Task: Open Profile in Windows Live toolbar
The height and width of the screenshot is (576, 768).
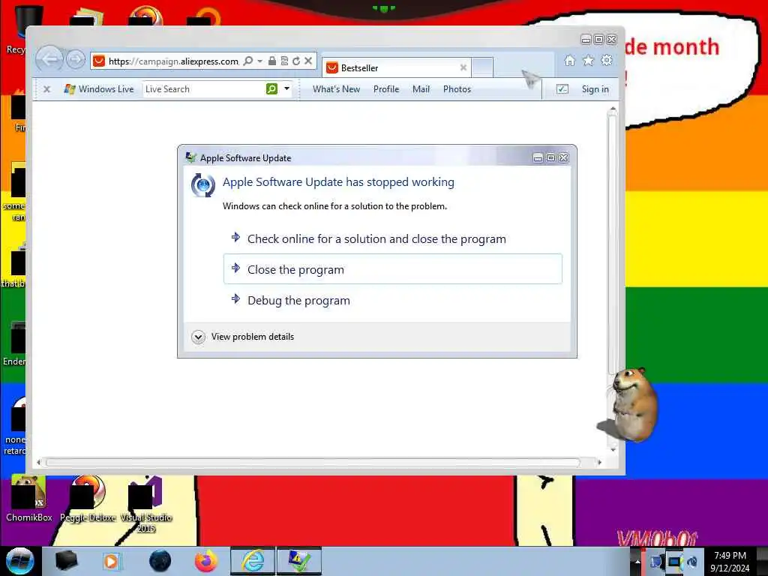Action: click(x=386, y=89)
